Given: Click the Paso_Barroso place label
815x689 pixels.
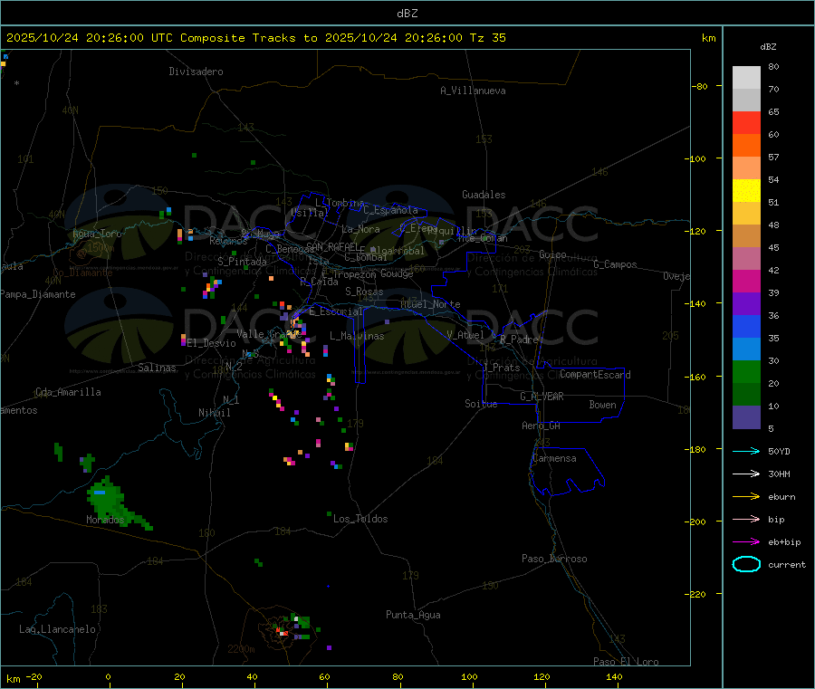Looking at the screenshot, I should pyautogui.click(x=554, y=559).
